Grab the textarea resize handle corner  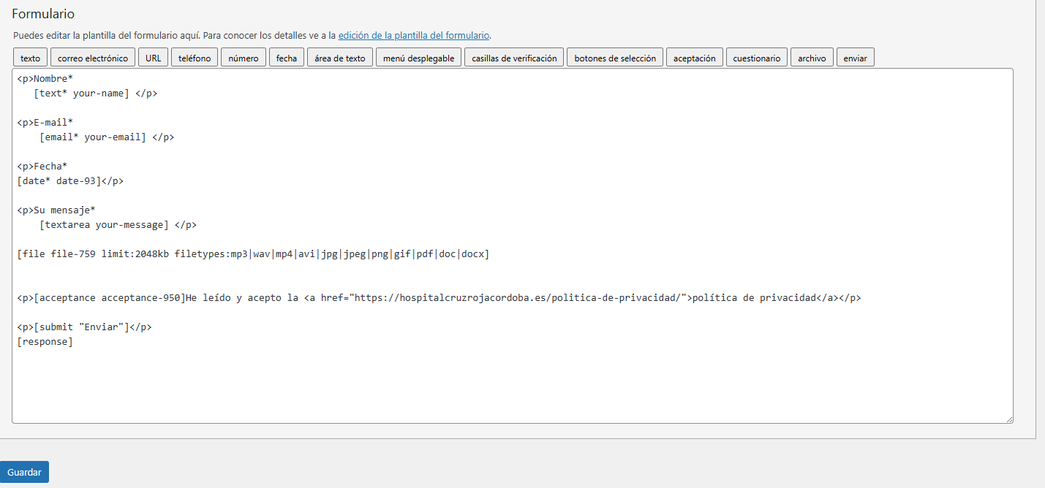1008,419
